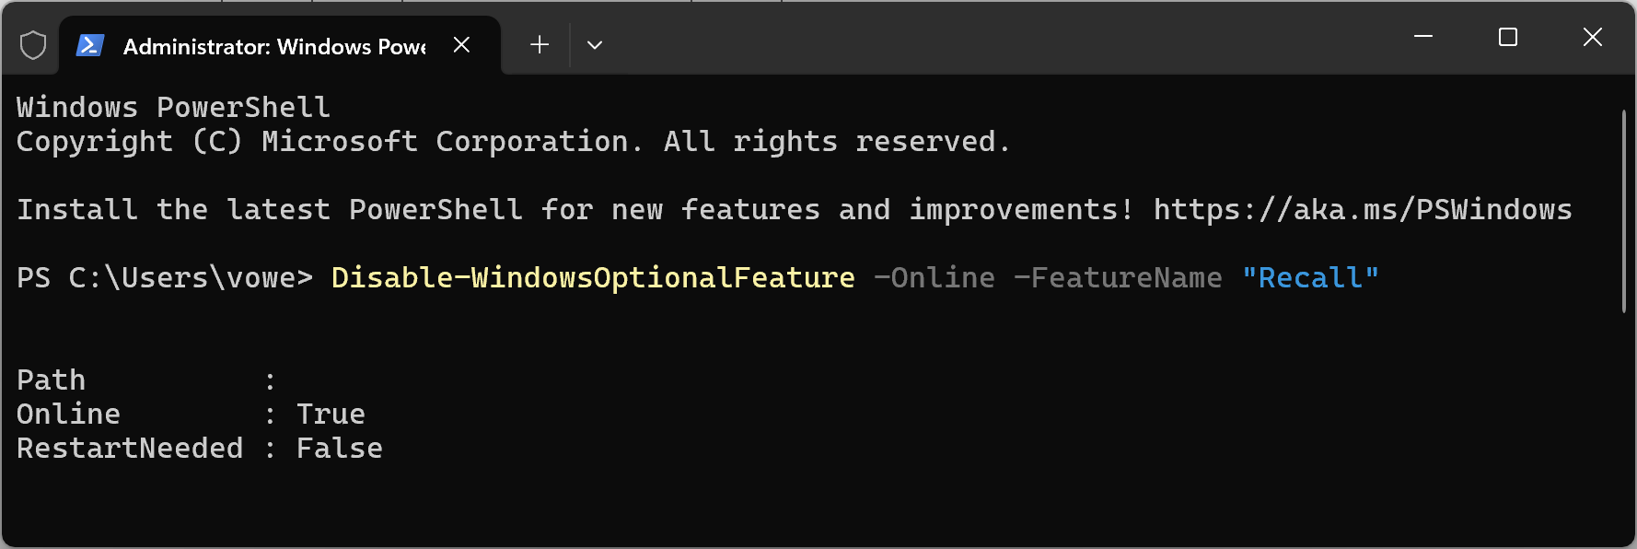Click the -Online parameter text

pyautogui.click(x=935, y=278)
